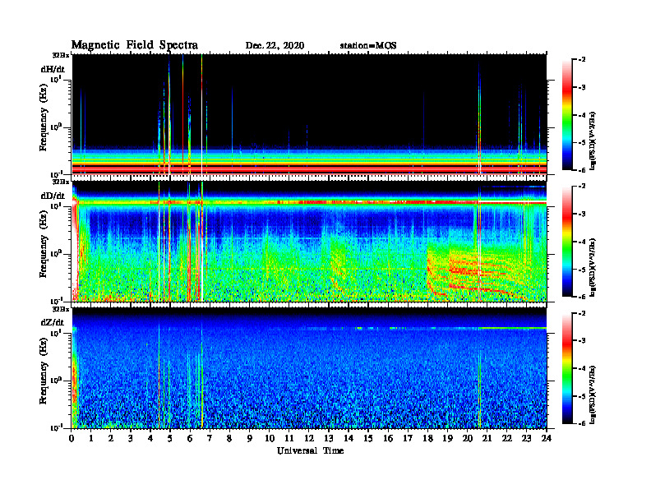
Task: Click the log PSD label beside the dD/dt color scale
Action: pos(593,267)
